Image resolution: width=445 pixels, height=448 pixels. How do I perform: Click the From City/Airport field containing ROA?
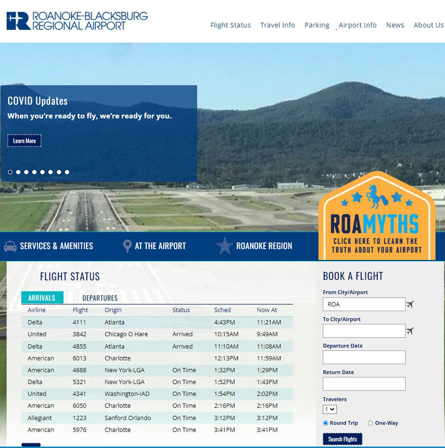(x=364, y=304)
